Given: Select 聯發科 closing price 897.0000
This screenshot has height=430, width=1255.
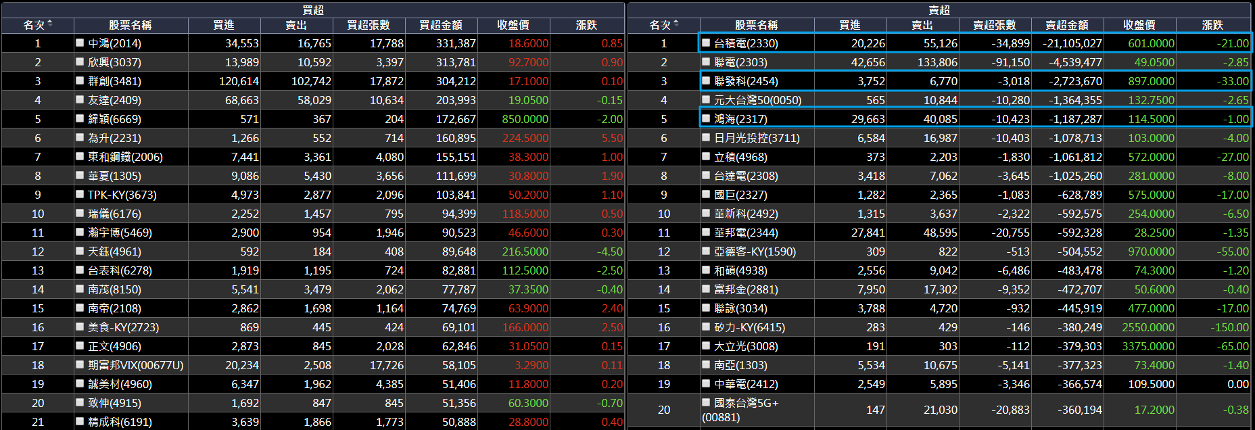Looking at the screenshot, I should click(x=1151, y=81).
